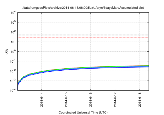The image size is (164, 115).
Task: Click the 10^-1 y-axis tick label
Action: [x=13, y=61]
